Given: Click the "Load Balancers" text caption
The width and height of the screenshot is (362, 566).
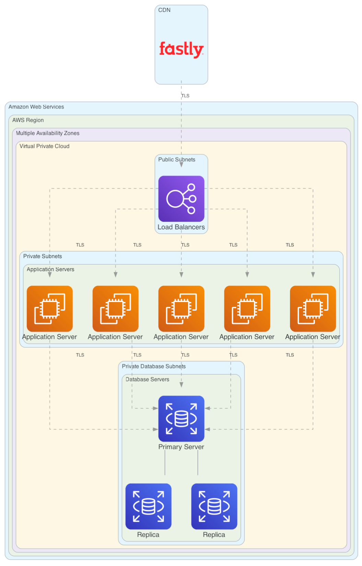Looking at the screenshot, I should tap(181, 227).
